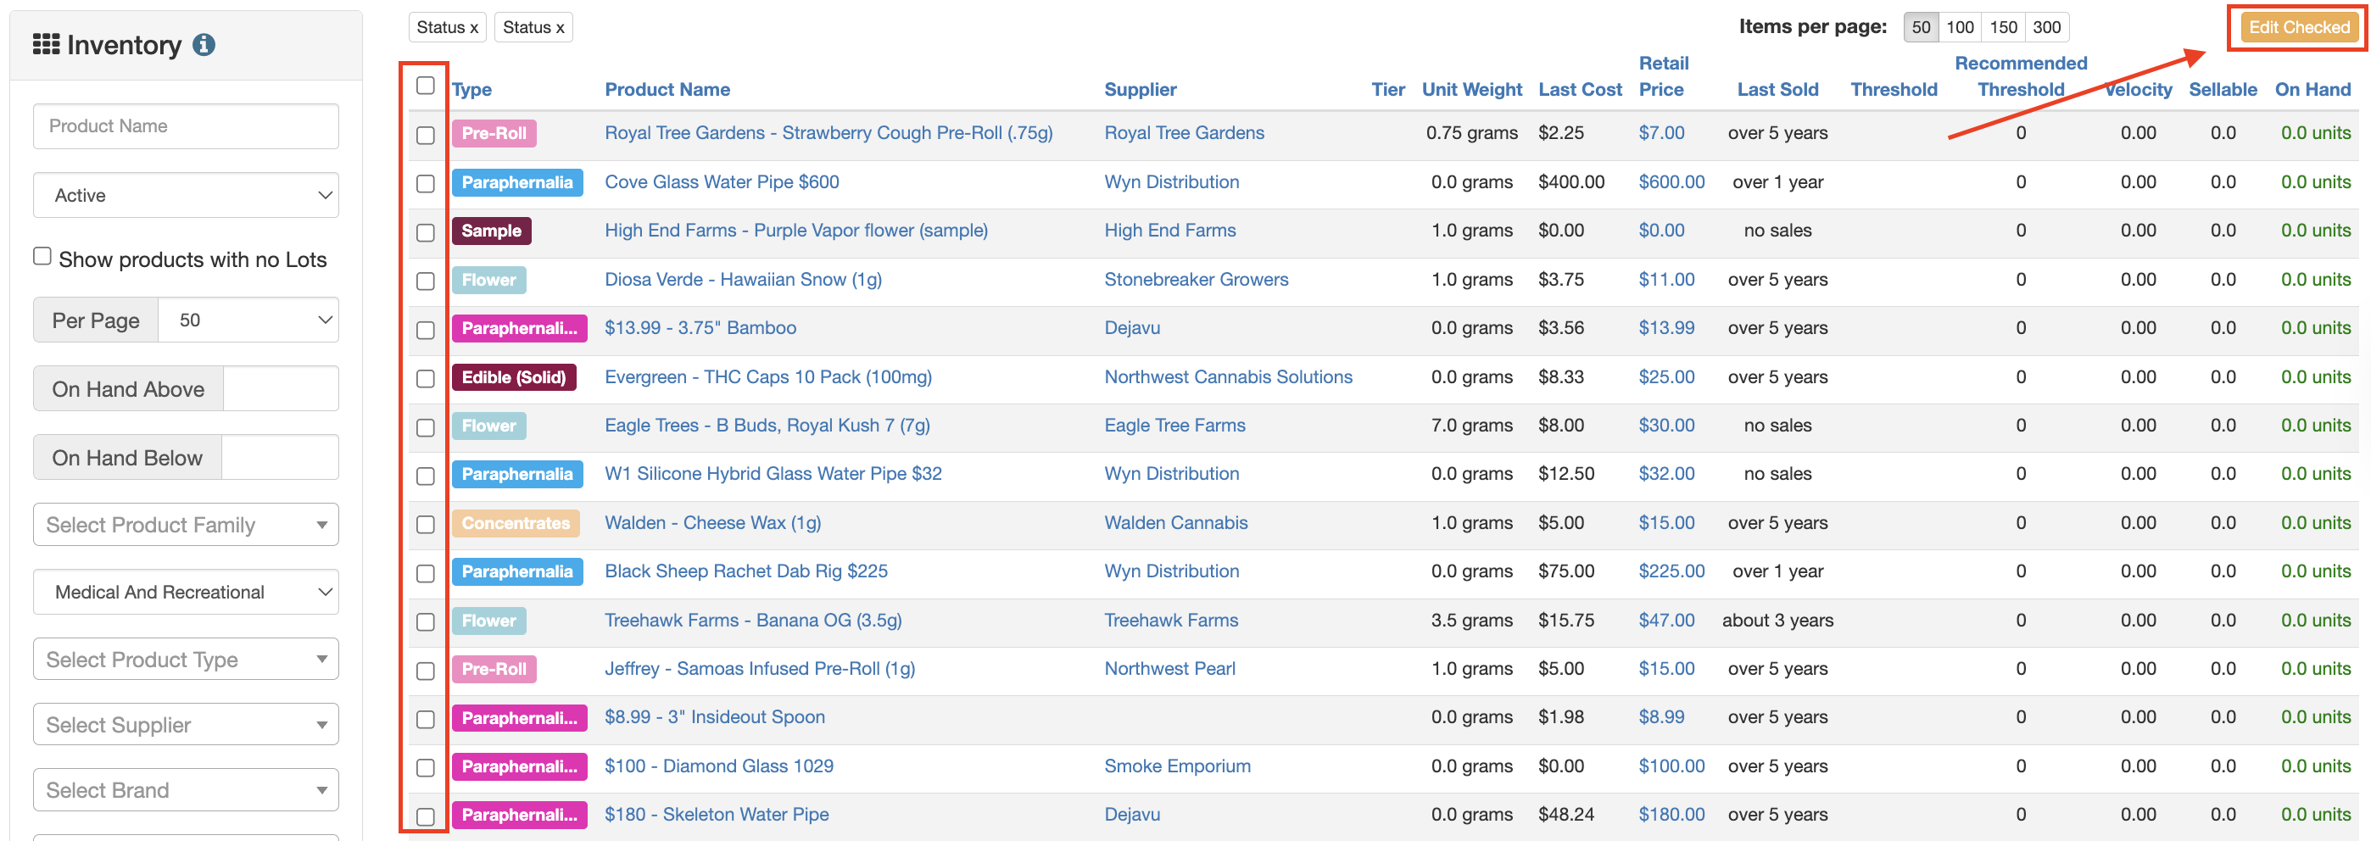Sort by Type column header

coord(471,89)
